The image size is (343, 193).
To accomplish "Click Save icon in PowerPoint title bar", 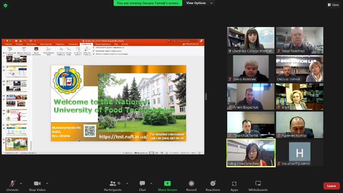I will 21,41.
